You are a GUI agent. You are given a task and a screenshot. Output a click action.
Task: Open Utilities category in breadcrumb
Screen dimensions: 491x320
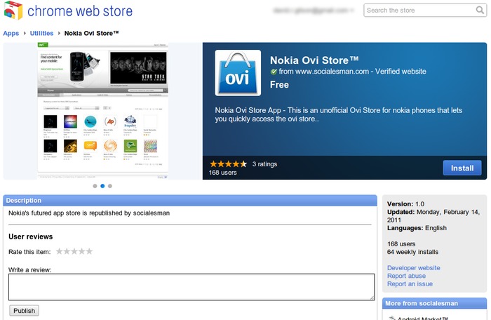pos(41,33)
